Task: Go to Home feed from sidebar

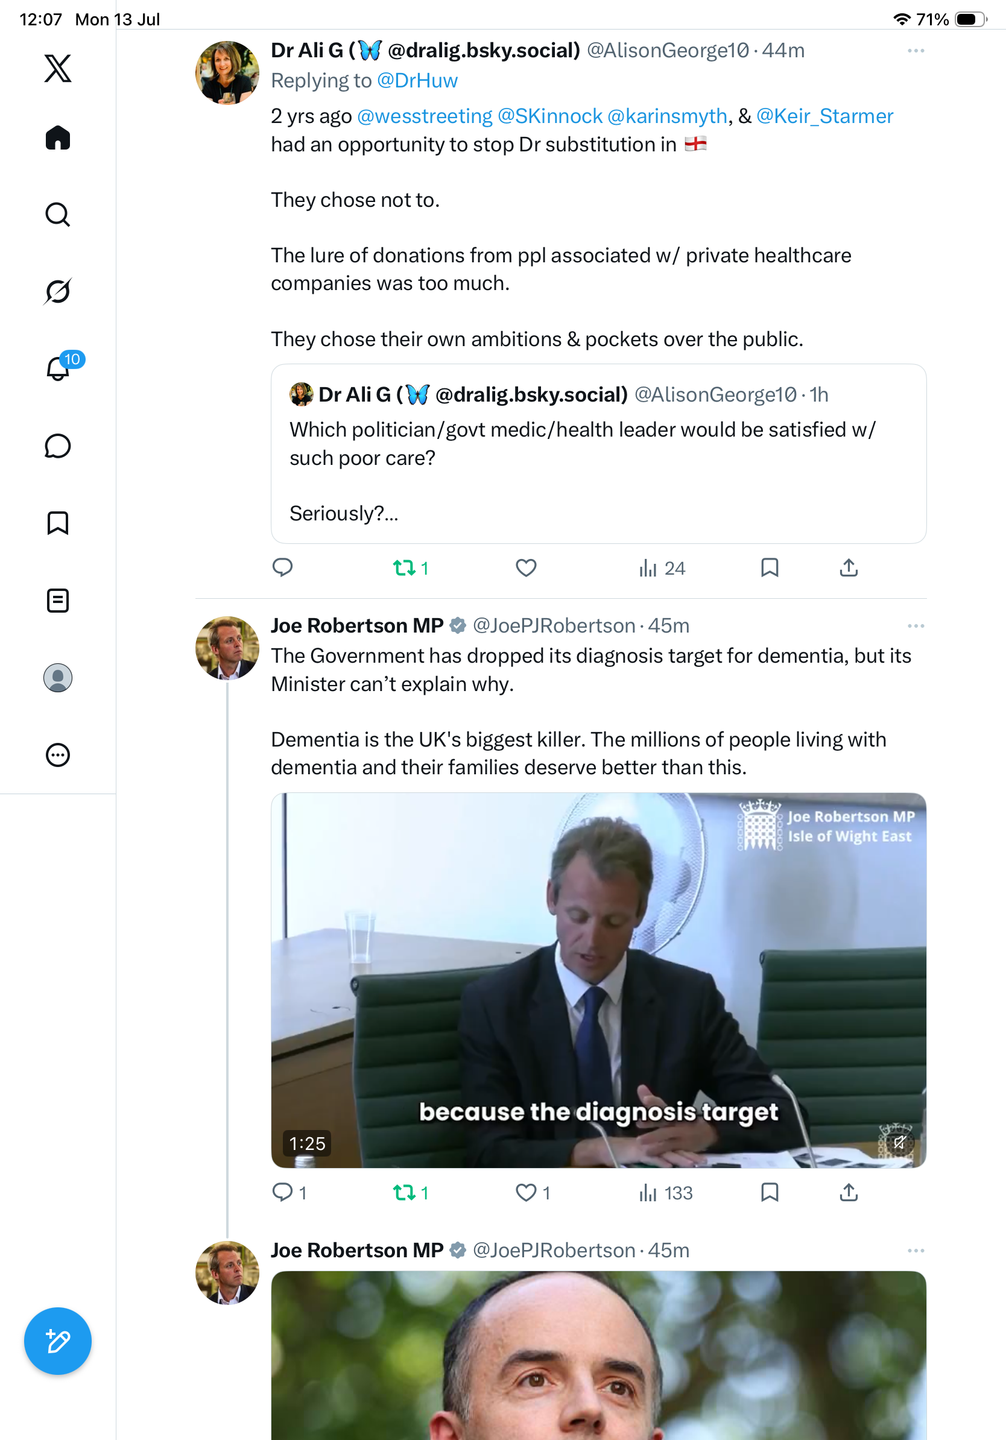Action: click(x=58, y=137)
